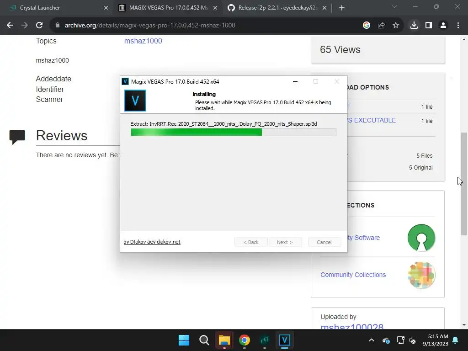The height and width of the screenshot is (351, 468).
Task: Show hidden system tray icons
Action: 371,340
